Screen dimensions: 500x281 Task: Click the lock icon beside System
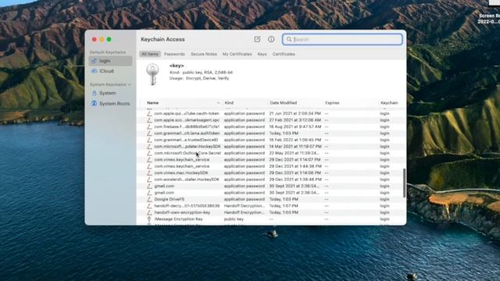coord(94,93)
